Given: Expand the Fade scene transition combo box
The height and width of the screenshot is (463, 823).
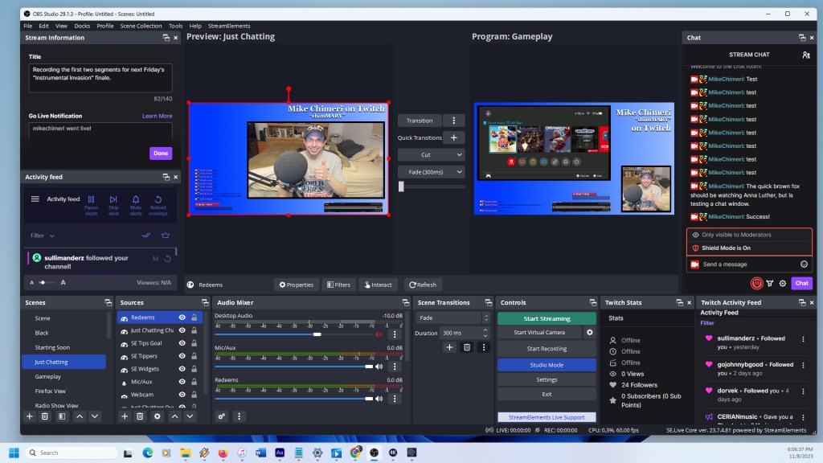Looking at the screenshot, I should click(x=449, y=318).
